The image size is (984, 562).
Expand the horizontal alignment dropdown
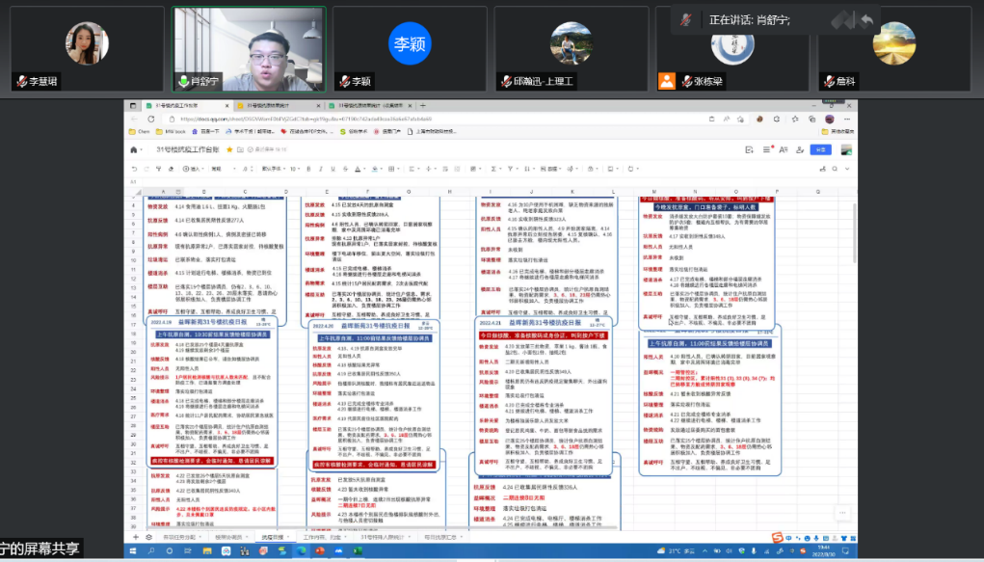click(418, 169)
